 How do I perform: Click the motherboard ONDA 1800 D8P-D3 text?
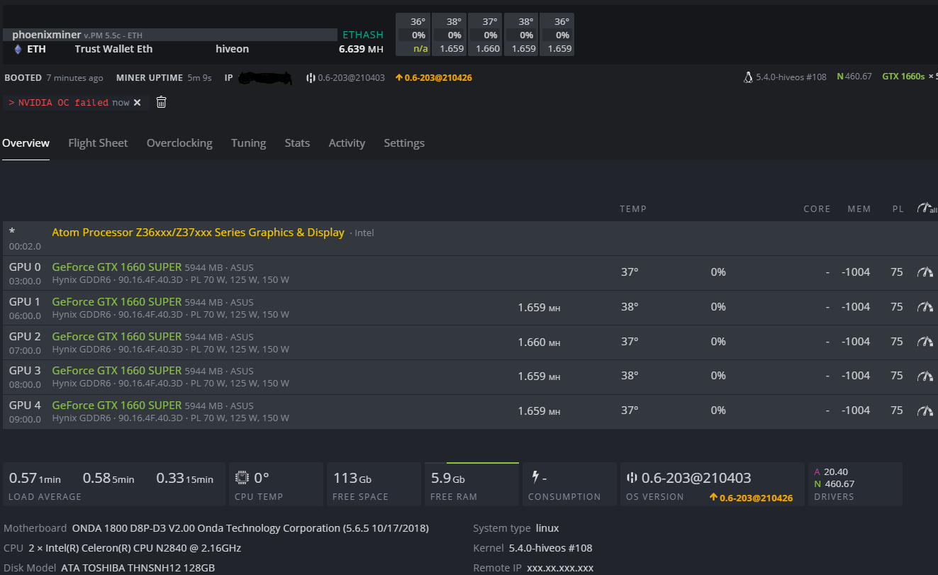click(250, 528)
